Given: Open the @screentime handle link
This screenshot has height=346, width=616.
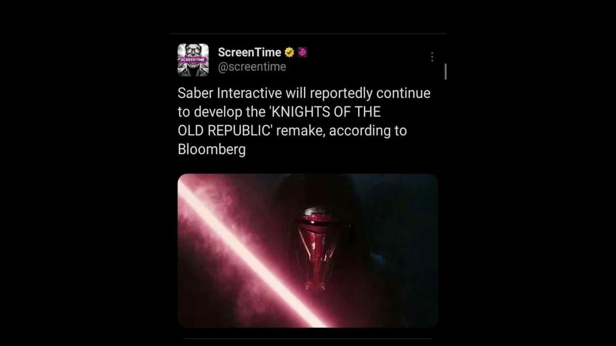Looking at the screenshot, I should [x=252, y=67].
